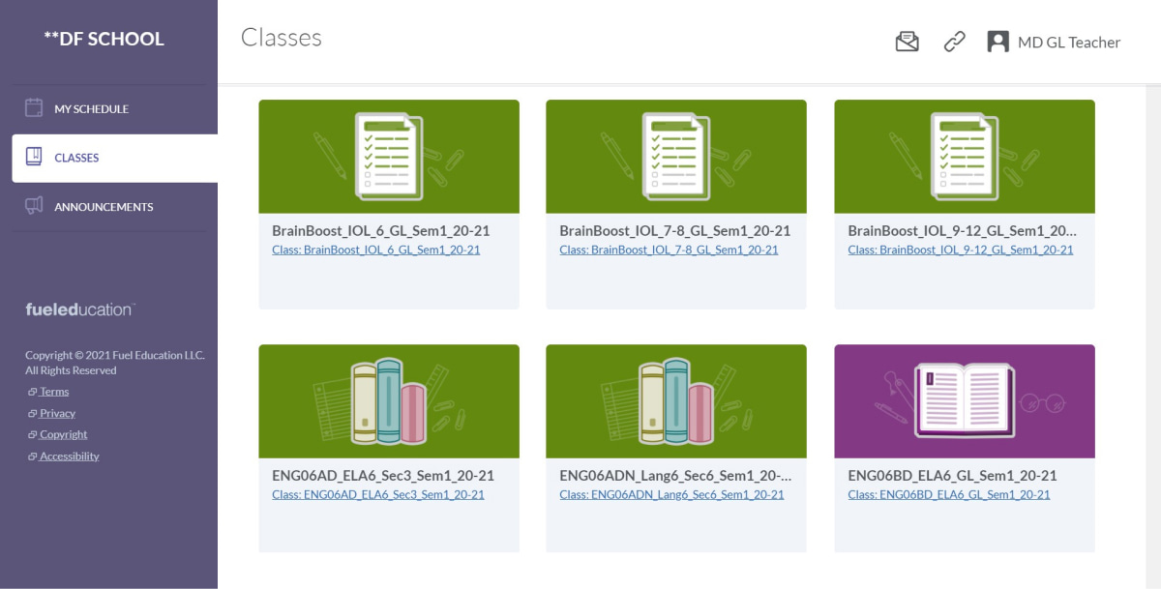Open the My Schedule menu item

(91, 109)
